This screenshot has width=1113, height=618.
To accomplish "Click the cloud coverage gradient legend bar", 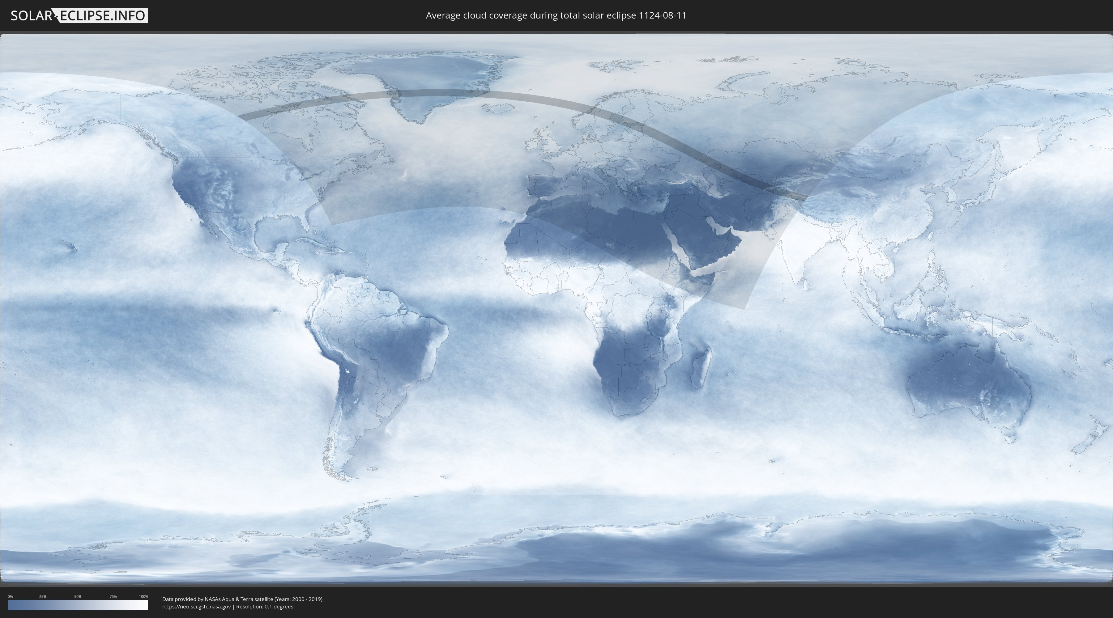I will pyautogui.click(x=78, y=605).
